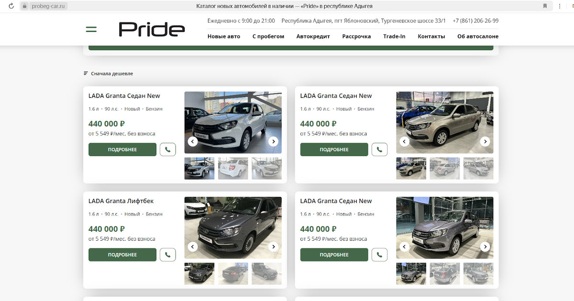This screenshot has width=574, height=301.
Task: Show previous photo of silver-gray Granta sedan
Action: (405, 247)
